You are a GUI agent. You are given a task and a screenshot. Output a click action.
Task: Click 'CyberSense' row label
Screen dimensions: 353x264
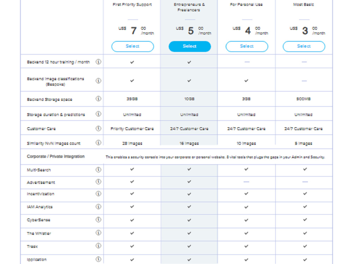coord(38,220)
